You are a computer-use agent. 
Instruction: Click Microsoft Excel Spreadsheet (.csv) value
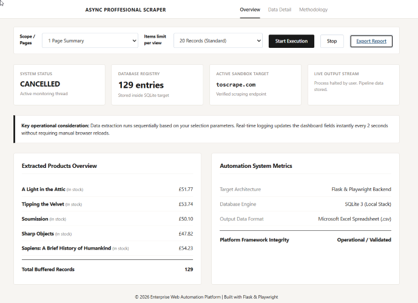(354, 219)
